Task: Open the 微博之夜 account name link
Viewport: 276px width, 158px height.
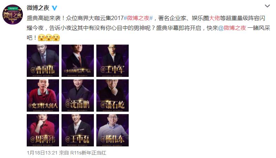Action: (38, 8)
